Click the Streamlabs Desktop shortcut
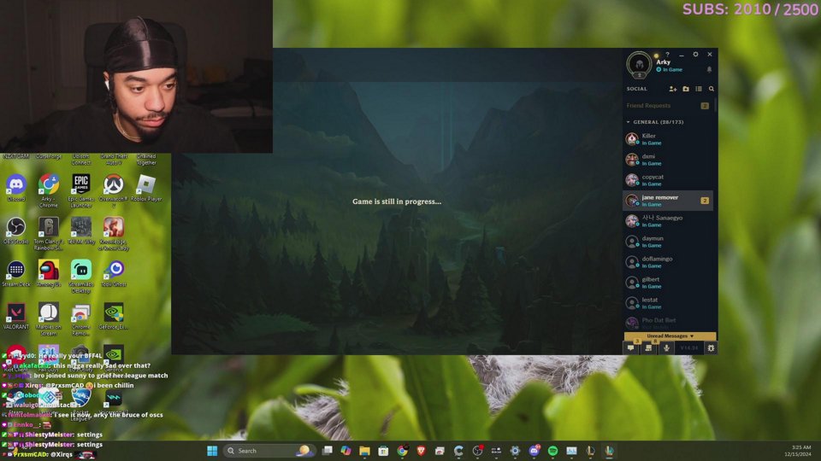821x461 pixels. point(81,277)
